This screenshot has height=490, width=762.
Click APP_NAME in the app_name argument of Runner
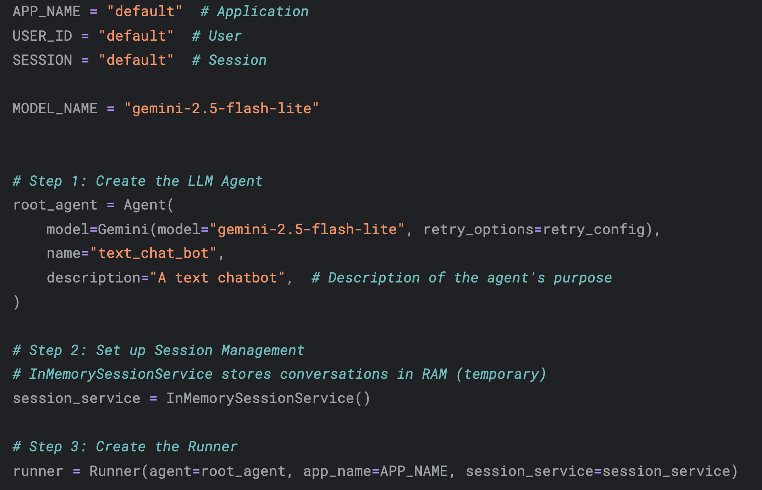tap(414, 471)
